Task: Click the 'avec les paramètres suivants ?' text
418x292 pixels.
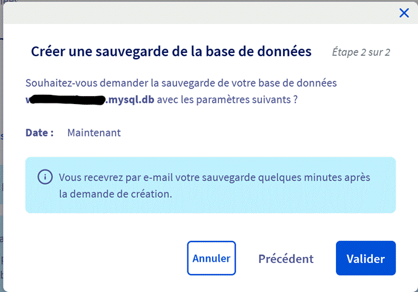Action: point(227,100)
